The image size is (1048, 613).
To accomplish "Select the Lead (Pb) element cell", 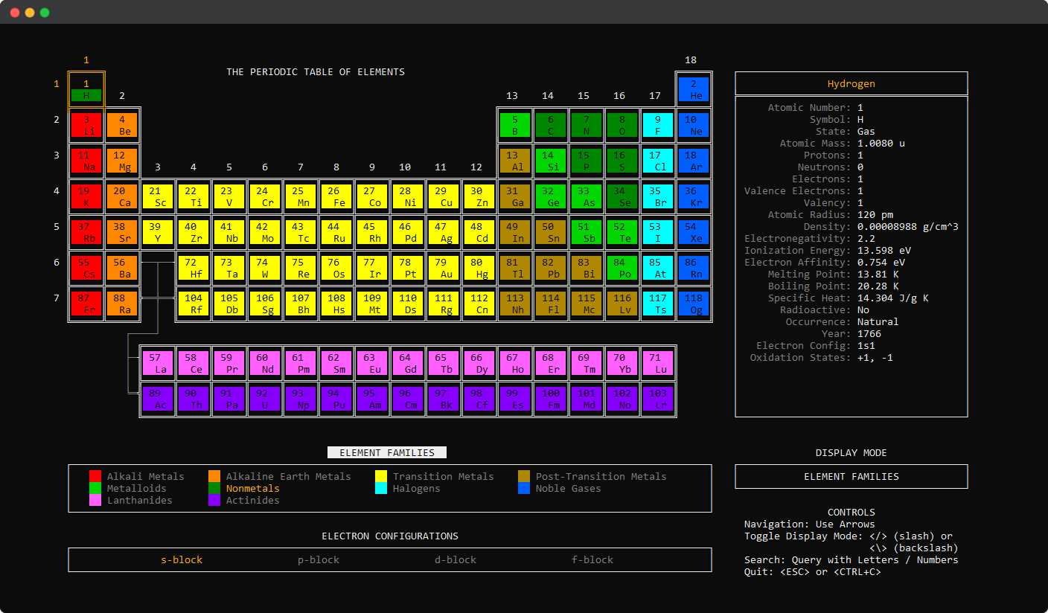I will click(x=551, y=268).
